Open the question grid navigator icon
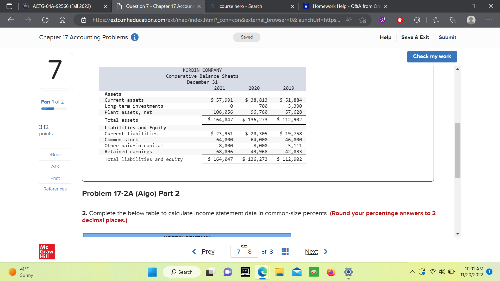500x281 pixels. 285,252
